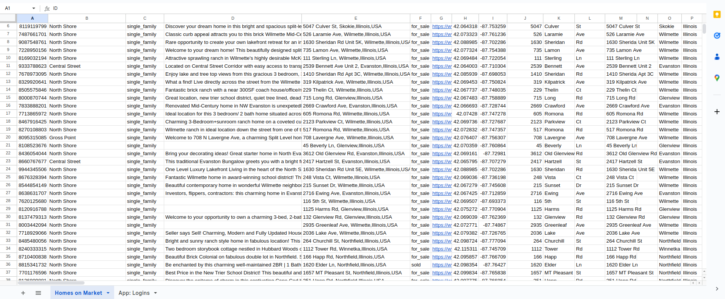The image size is (725, 299).
Task: Select Central Street cell in row 11
Action: click(x=87, y=66)
